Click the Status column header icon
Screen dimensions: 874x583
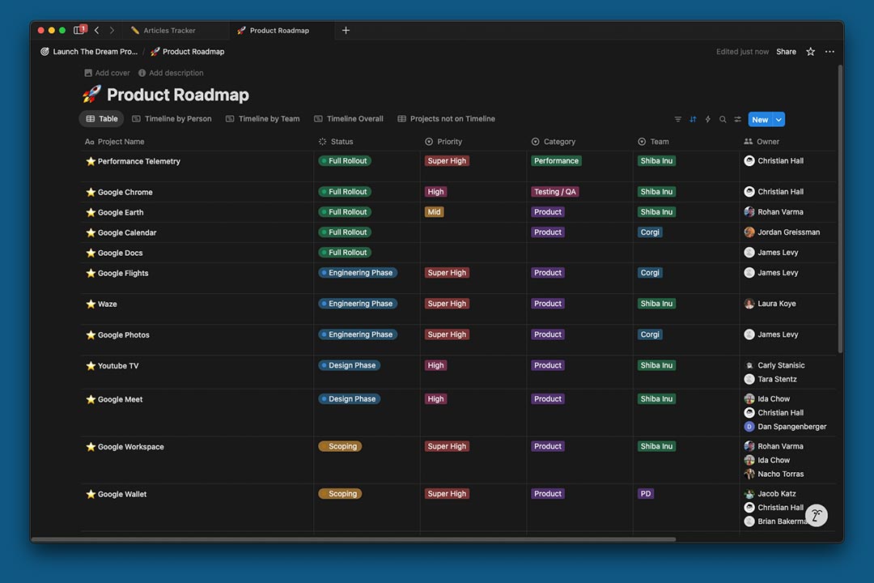coord(322,142)
